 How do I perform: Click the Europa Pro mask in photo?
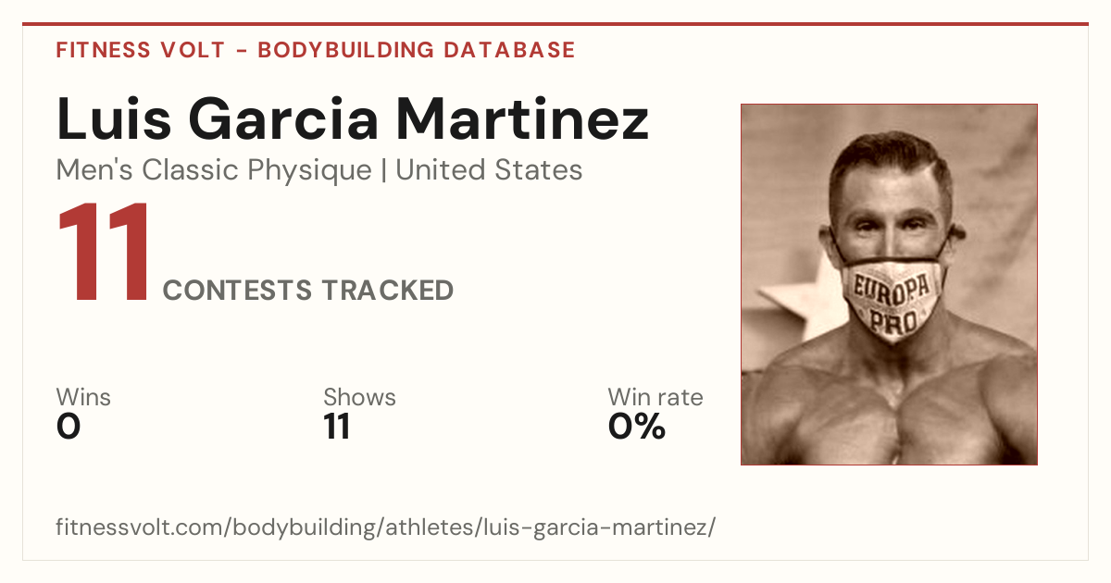pyautogui.click(x=892, y=300)
